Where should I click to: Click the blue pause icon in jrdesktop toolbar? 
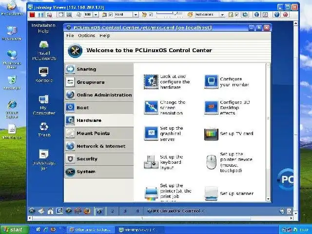coord(41,15)
